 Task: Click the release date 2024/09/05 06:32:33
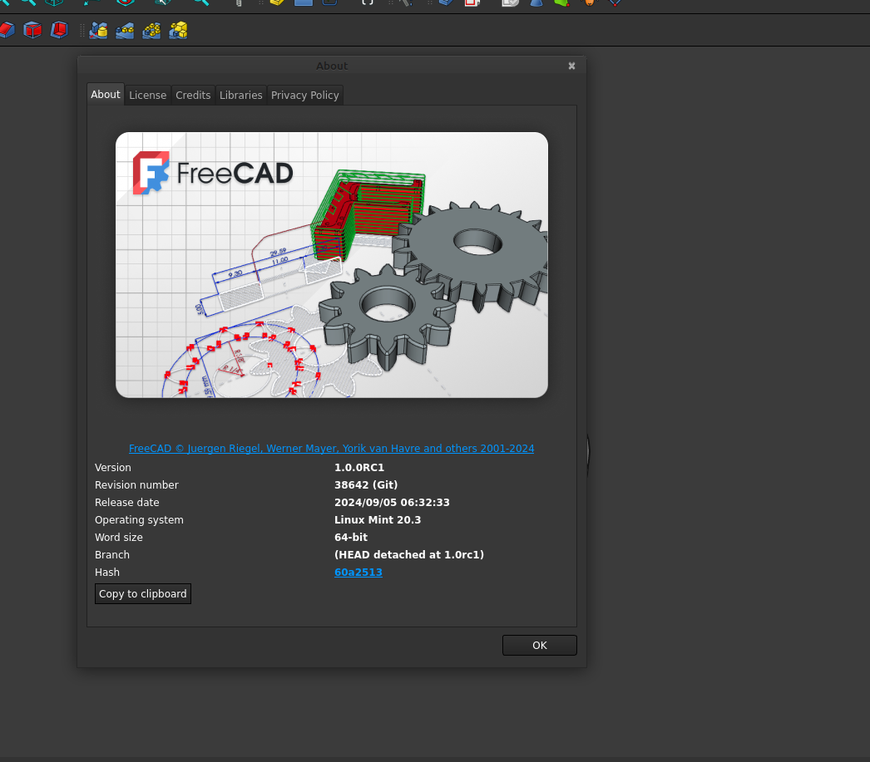pos(393,502)
